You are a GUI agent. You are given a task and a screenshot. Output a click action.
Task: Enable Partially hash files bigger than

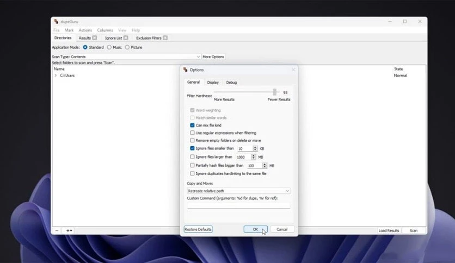tap(192, 165)
